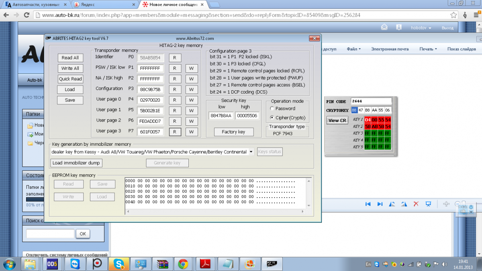The height and width of the screenshot is (271, 482).
Task: Click the View CR button
Action: click(337, 120)
